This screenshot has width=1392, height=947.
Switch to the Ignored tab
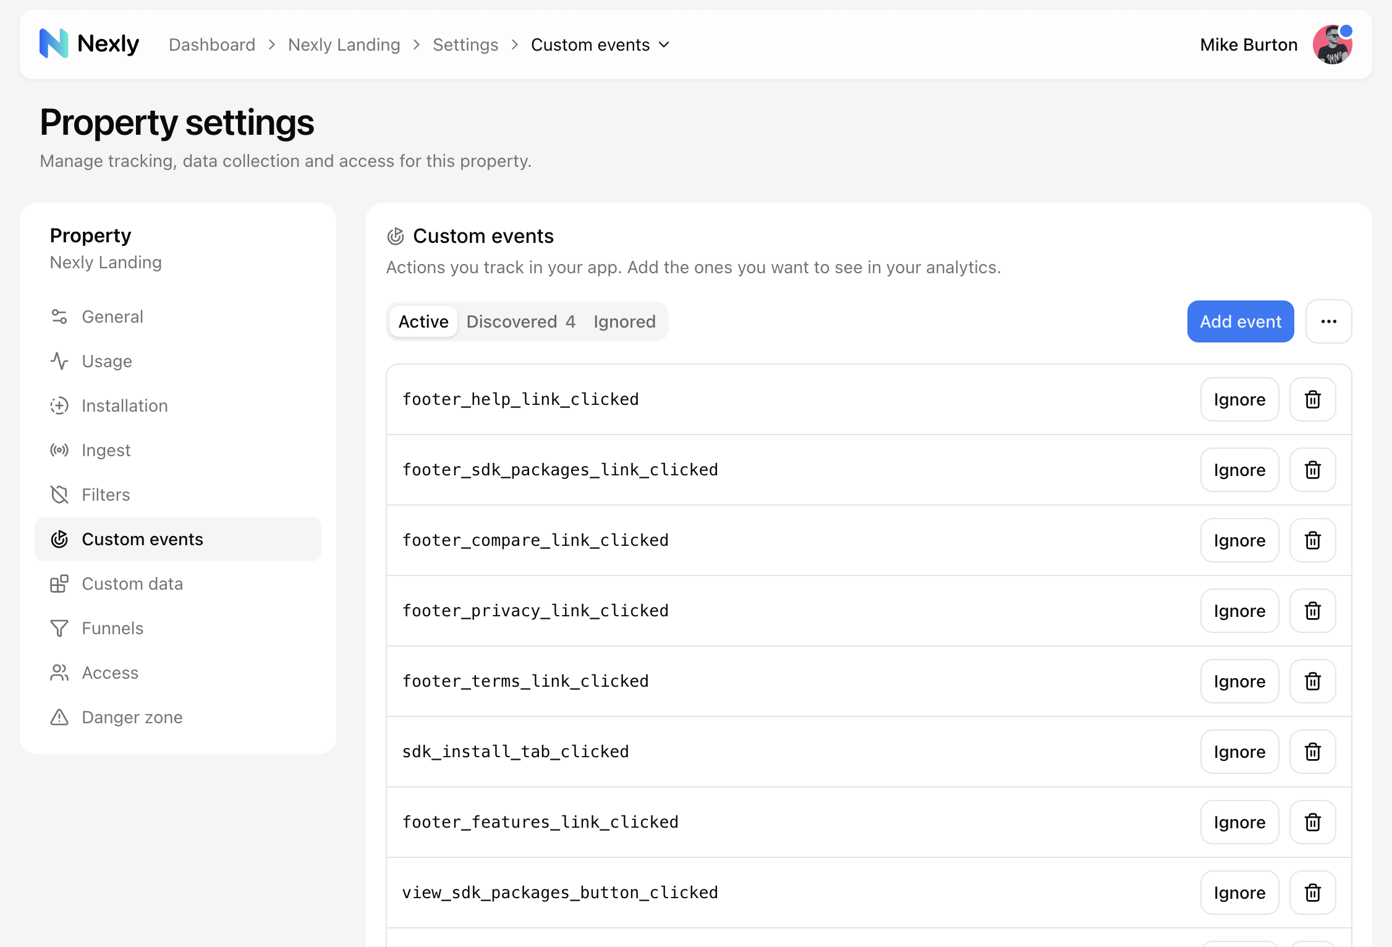(x=624, y=321)
